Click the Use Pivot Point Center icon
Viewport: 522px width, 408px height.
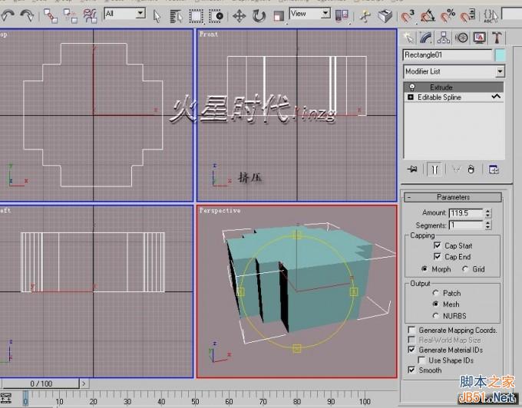(x=342, y=15)
